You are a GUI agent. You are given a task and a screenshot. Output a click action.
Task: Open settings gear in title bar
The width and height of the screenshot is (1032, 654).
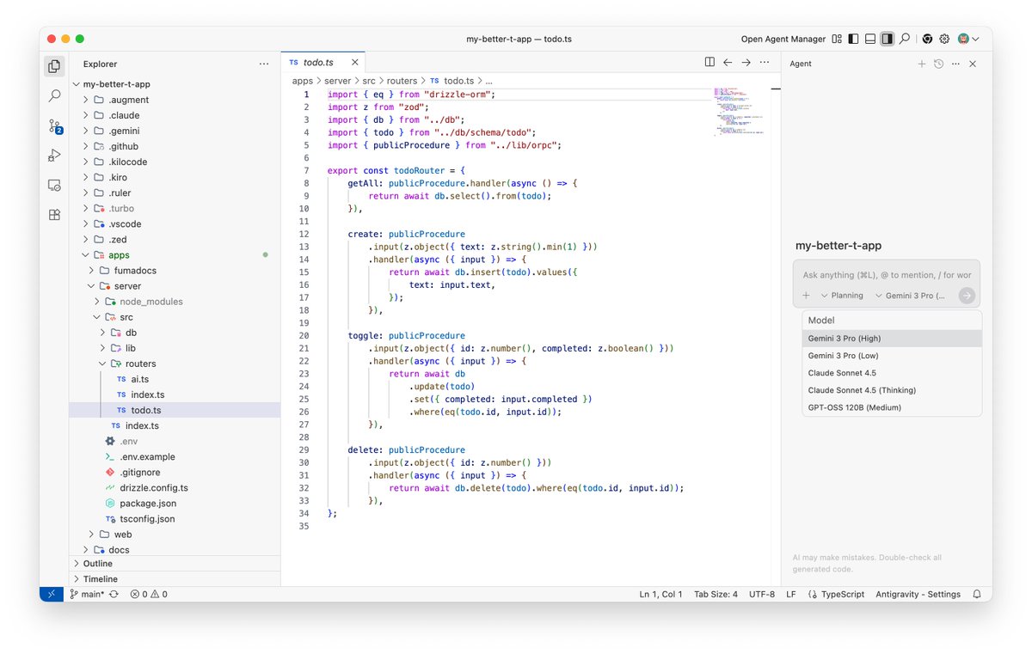[944, 39]
